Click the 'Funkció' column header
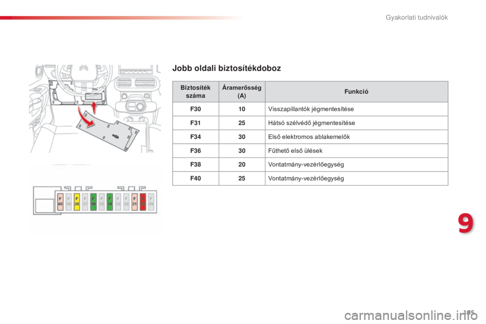Screen dimensions: 486x324 pos(356,92)
